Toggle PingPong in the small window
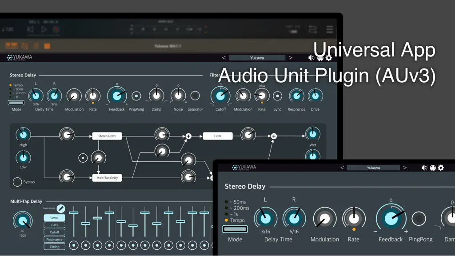The width and height of the screenshot is (455, 256). point(419,219)
